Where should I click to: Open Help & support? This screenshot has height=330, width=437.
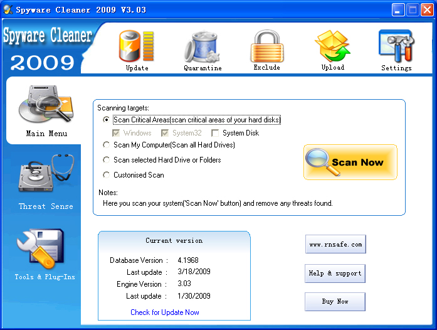tap(335, 274)
